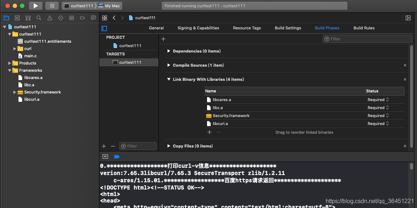
Task: Add a library to Link Binary list
Action: click(209, 132)
